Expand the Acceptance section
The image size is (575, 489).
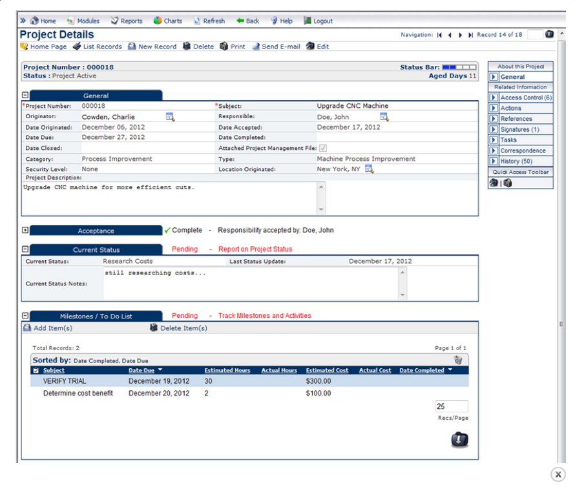(x=25, y=229)
